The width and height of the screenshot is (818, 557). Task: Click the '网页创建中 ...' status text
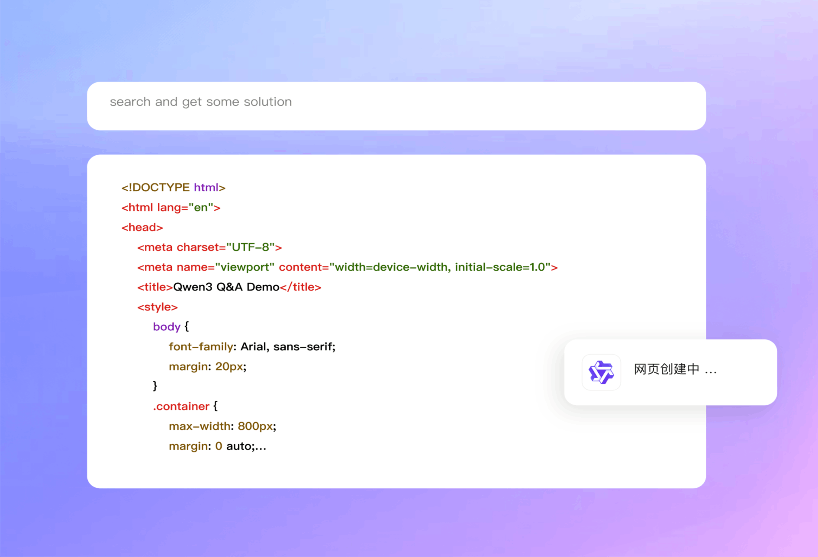pyautogui.click(x=675, y=369)
